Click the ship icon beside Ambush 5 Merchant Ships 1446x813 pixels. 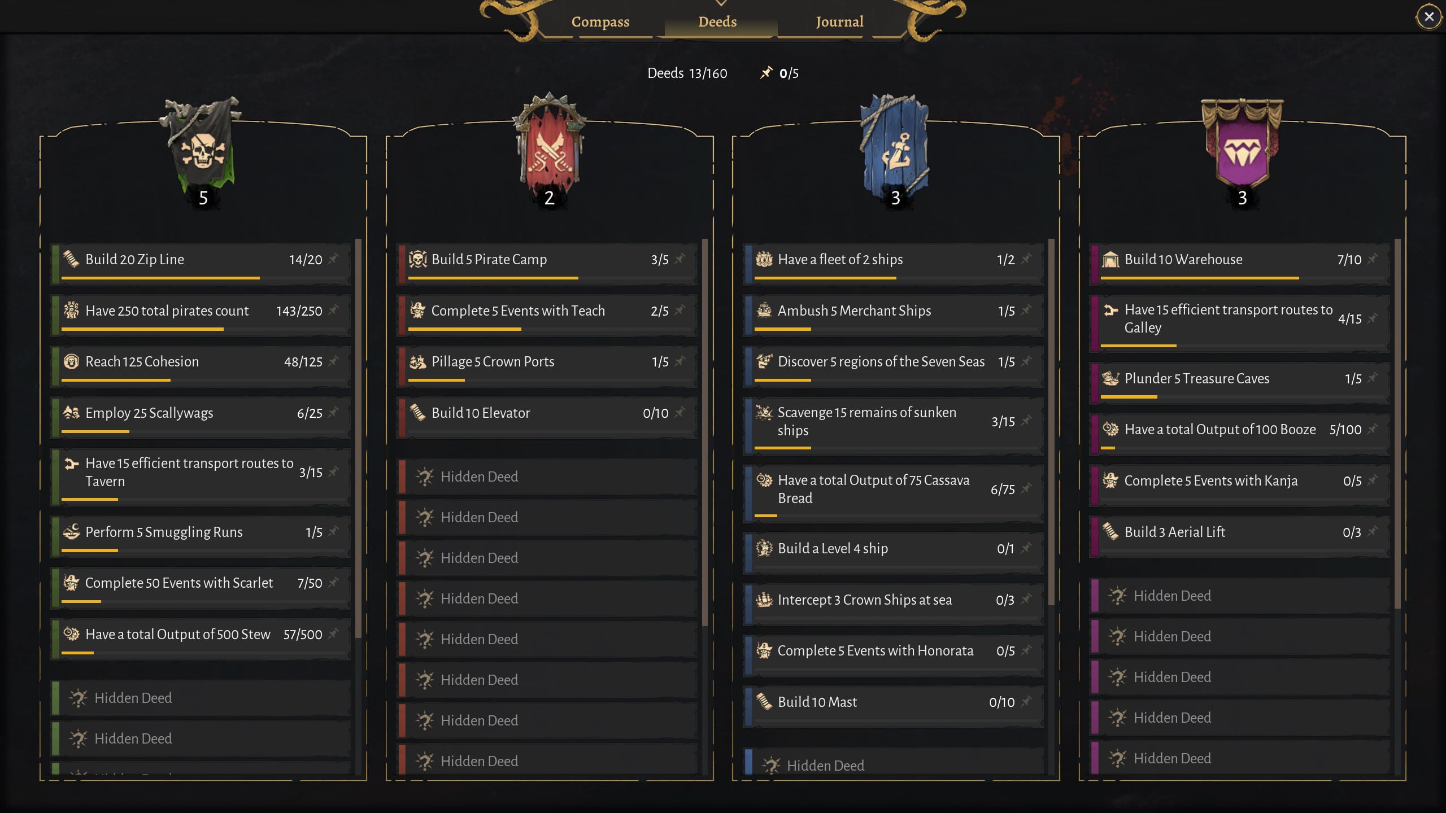click(764, 311)
